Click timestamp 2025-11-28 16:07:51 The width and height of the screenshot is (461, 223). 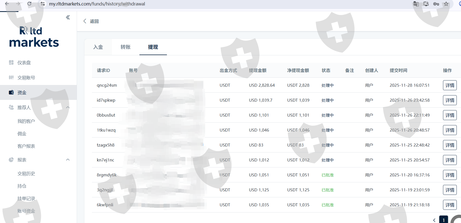click(410, 85)
